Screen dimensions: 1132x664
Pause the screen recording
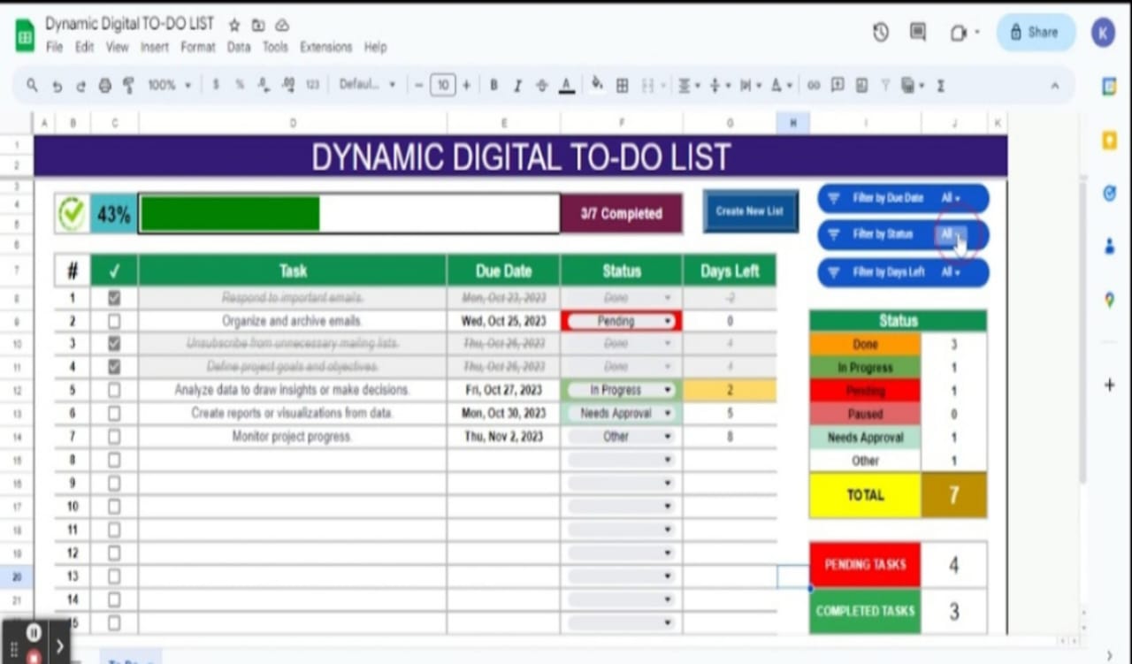34,632
